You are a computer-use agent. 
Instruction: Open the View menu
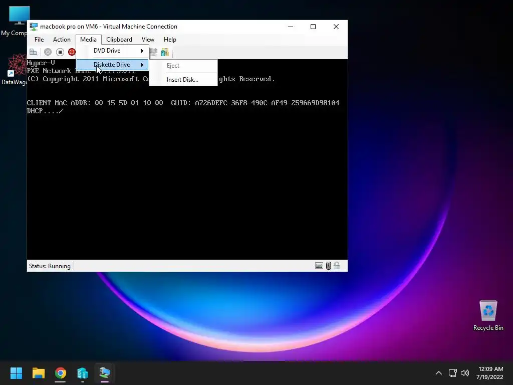pyautogui.click(x=148, y=40)
